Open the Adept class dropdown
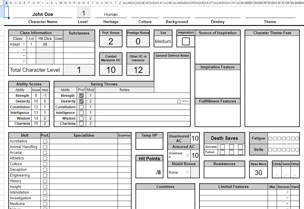Screen dimensions: 304x209 (x=24, y=44)
